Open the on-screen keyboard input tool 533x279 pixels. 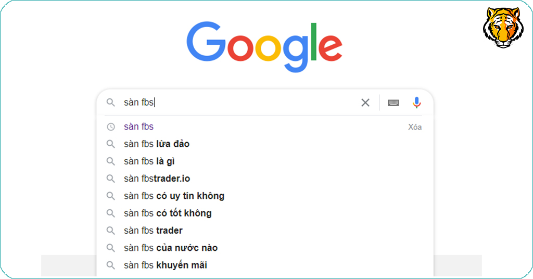(x=394, y=103)
